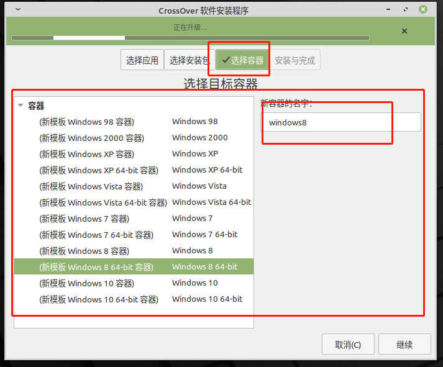Select the 新模板 Windows Vista 64-bit 容器 row
Viewport: 443px width, 367px height.
[134, 202]
